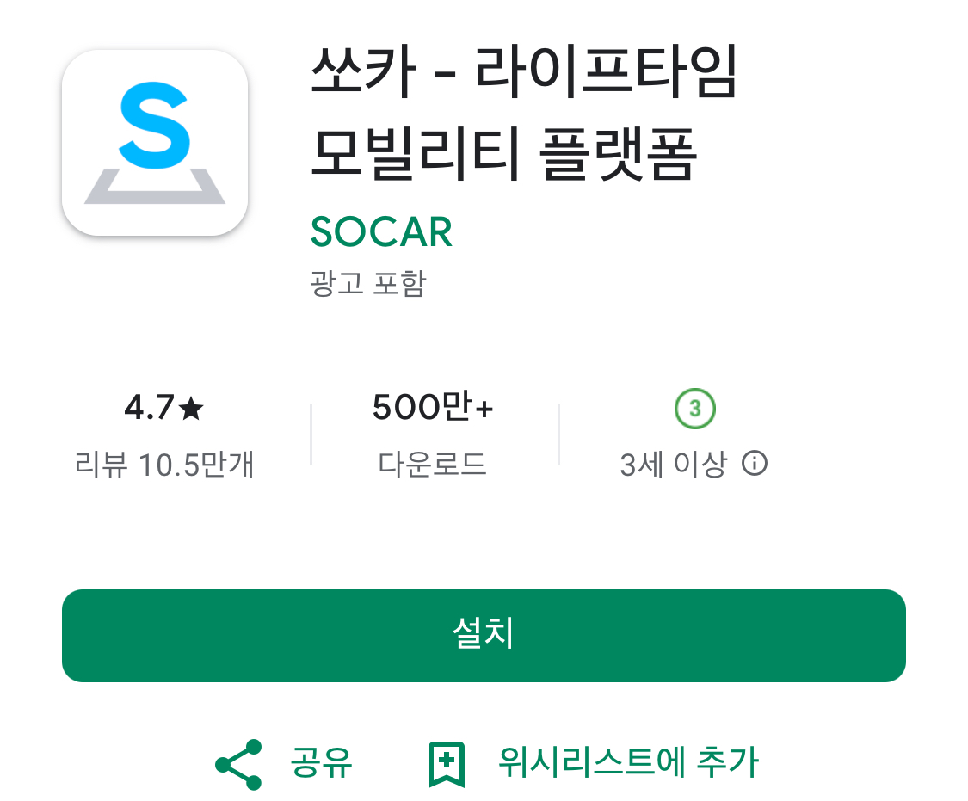The width and height of the screenshot is (968, 801).
Task: Select the 다운로드 label
Action: (433, 464)
